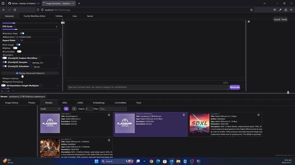Open Microsoft Edge from the taskbar
The height and width of the screenshot is (165, 295).
(x=158, y=161)
